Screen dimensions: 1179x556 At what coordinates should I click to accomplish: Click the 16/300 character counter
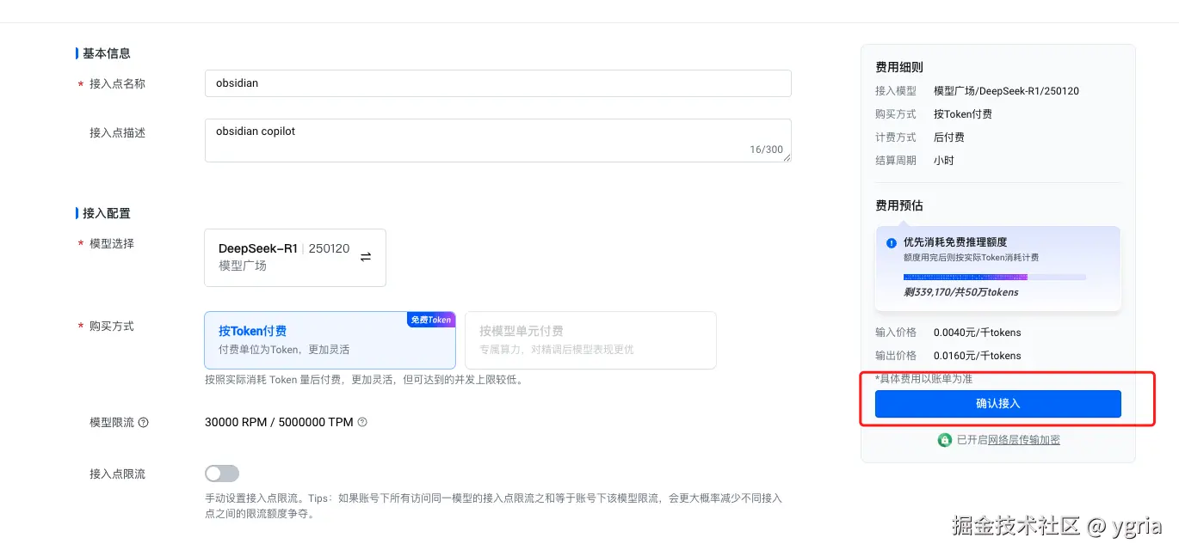[x=766, y=150]
